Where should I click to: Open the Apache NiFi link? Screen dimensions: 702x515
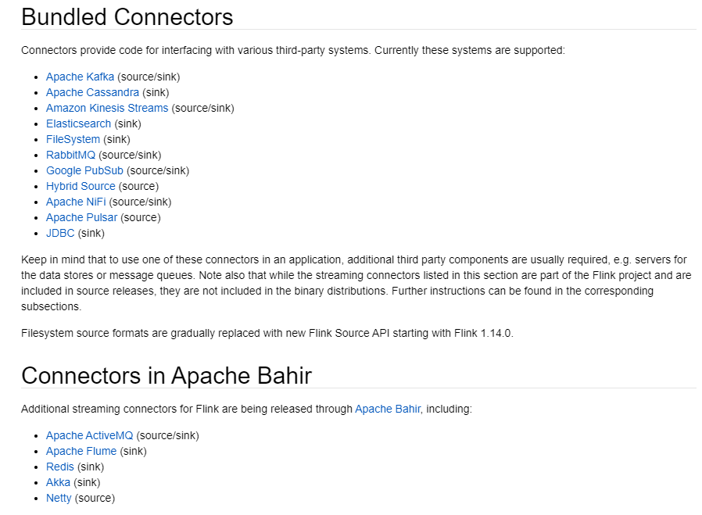76,202
